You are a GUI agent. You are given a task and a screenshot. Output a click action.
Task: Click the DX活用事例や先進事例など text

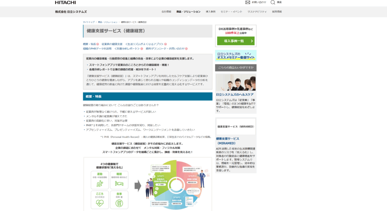click(236, 29)
